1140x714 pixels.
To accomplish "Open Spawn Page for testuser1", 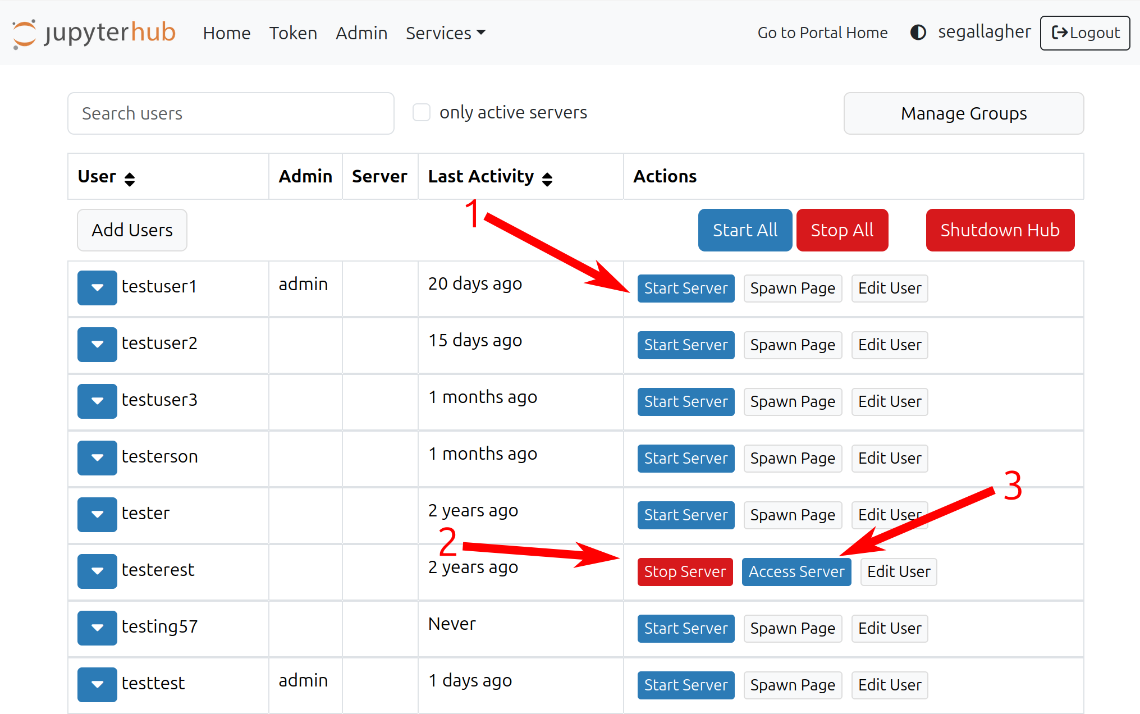I will (793, 289).
